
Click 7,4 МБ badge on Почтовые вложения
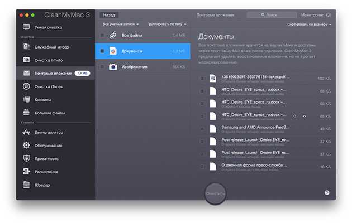[x=82, y=73]
